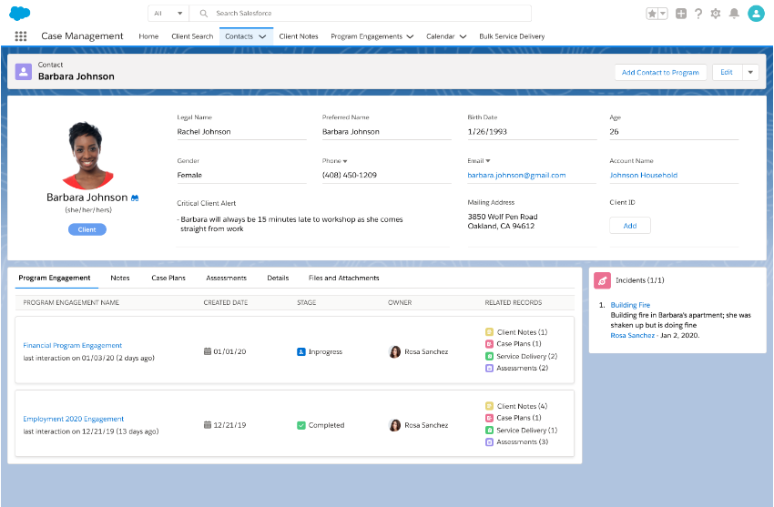Expand the Program Engagements nav chevron
The image size is (774, 507).
(x=410, y=36)
